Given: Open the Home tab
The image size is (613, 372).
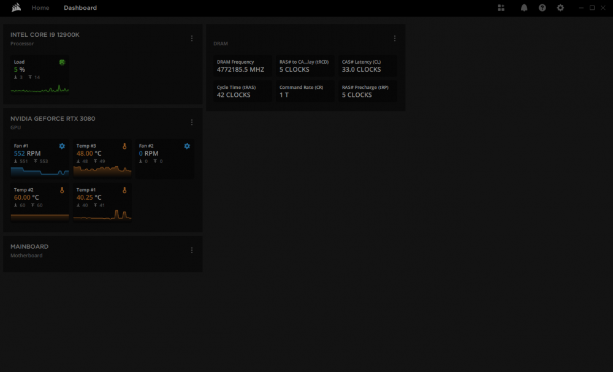Looking at the screenshot, I should pos(40,8).
